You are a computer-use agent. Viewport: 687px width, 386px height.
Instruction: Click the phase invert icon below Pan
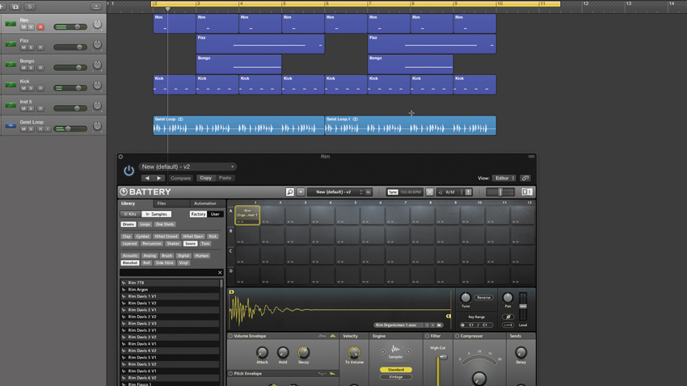point(508,317)
